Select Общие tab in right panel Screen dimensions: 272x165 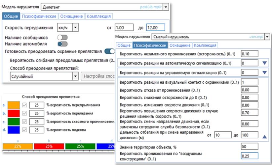pyautogui.click(x=124, y=45)
